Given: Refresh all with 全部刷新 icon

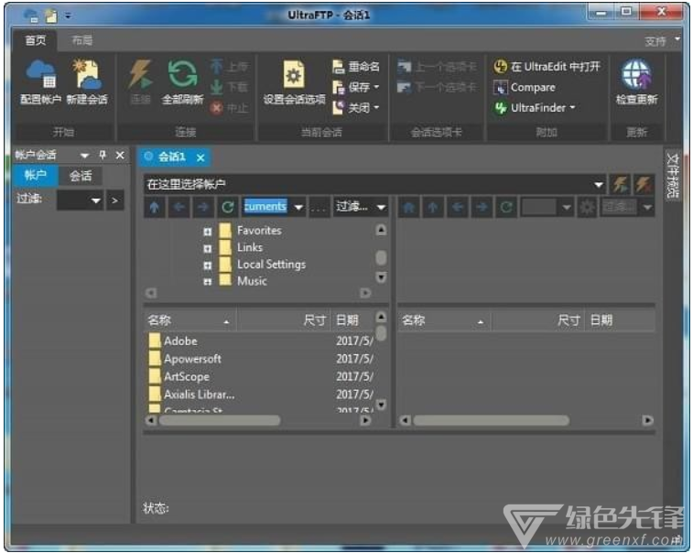Looking at the screenshot, I should [182, 82].
